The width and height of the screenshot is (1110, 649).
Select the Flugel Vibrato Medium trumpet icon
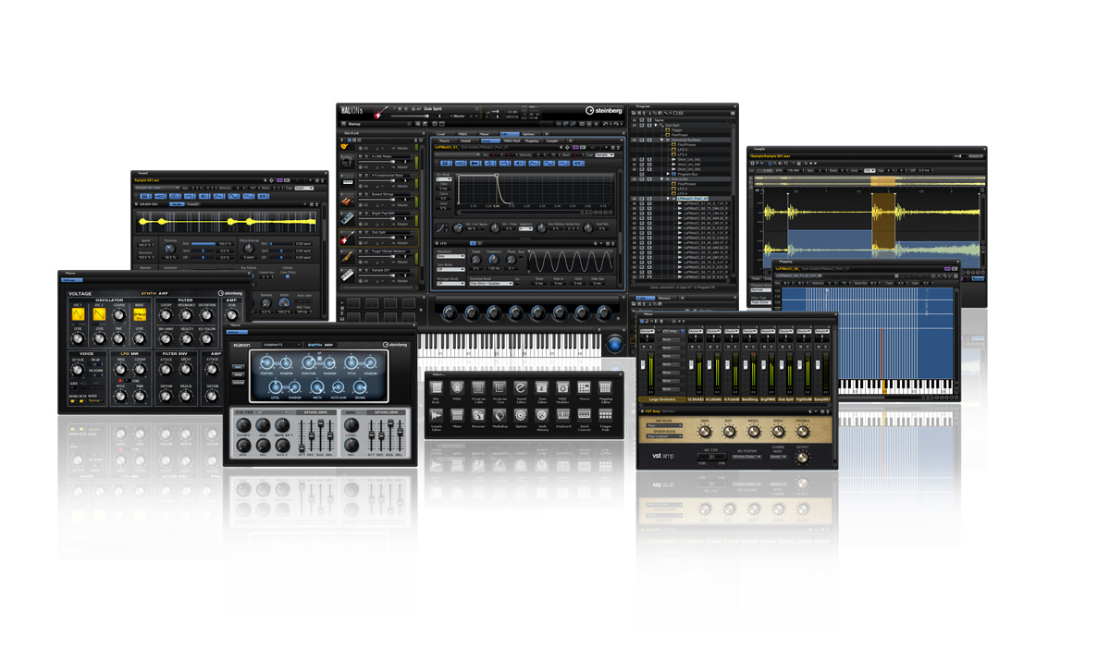point(347,257)
